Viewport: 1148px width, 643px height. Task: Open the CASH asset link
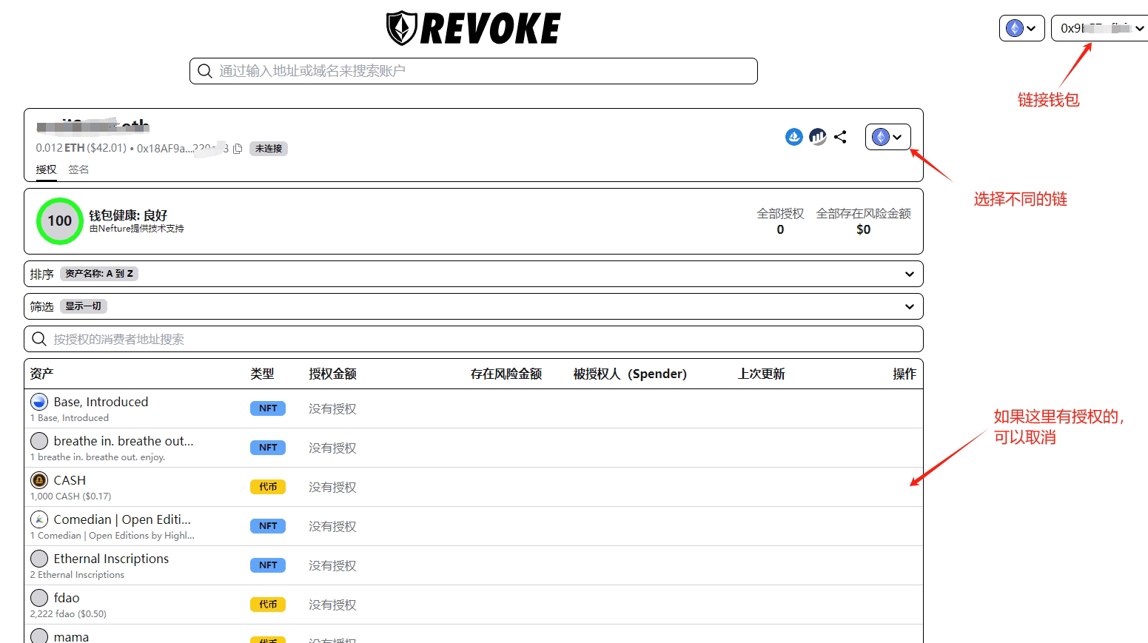coord(70,480)
